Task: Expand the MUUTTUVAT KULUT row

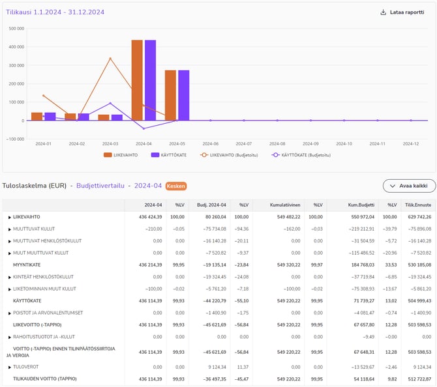Action: tap(9, 229)
